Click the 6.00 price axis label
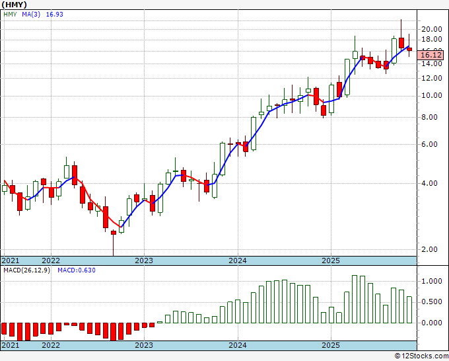Image resolution: width=449 pixels, height=361 pixels. point(430,145)
